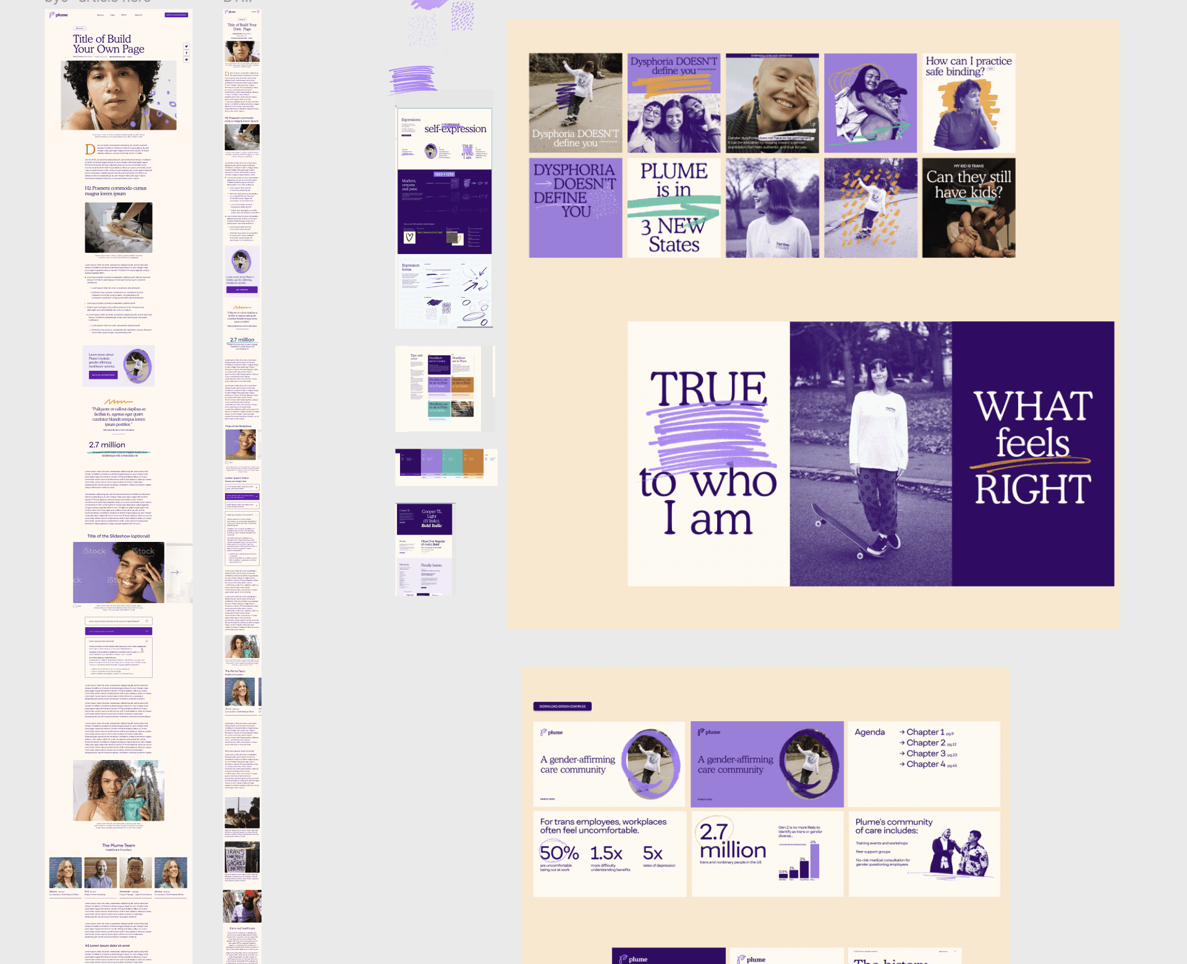Viewport: 1187px width, 964px height.
Task: Click the purple header call-to-action button
Action: click(176, 15)
